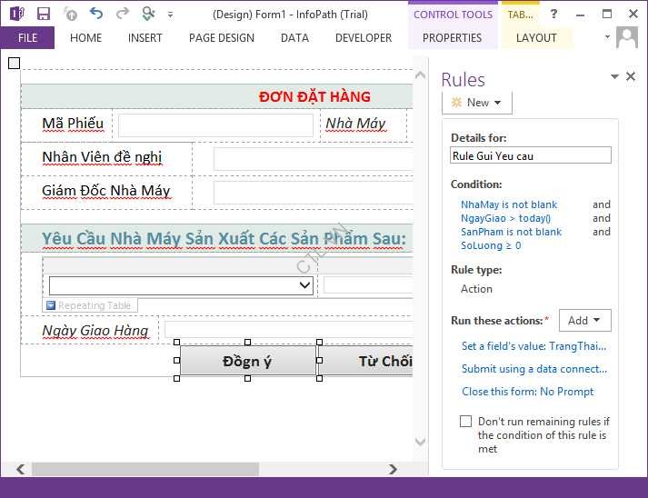This screenshot has width=648, height=498.
Task: Click the user account avatar icon
Action: 627,37
